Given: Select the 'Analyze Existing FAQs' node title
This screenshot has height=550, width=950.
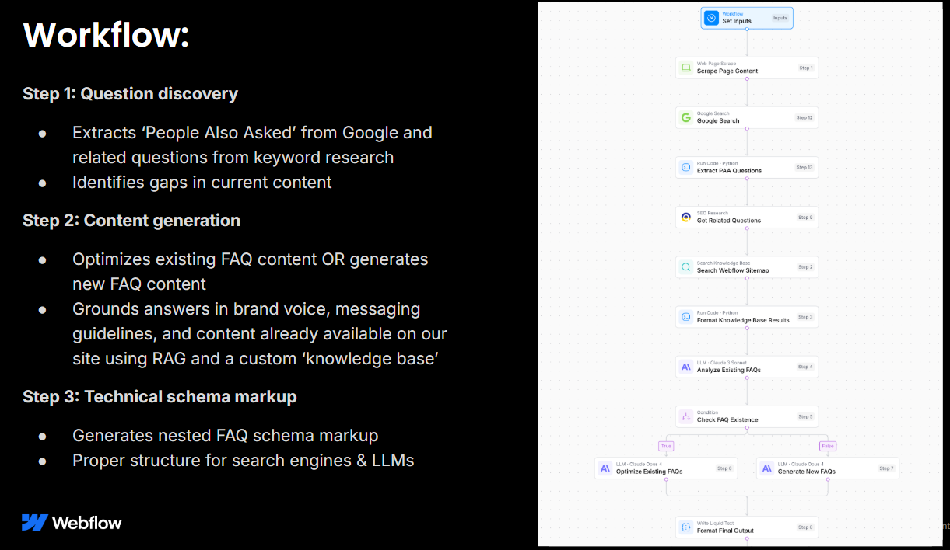Looking at the screenshot, I should tap(729, 370).
